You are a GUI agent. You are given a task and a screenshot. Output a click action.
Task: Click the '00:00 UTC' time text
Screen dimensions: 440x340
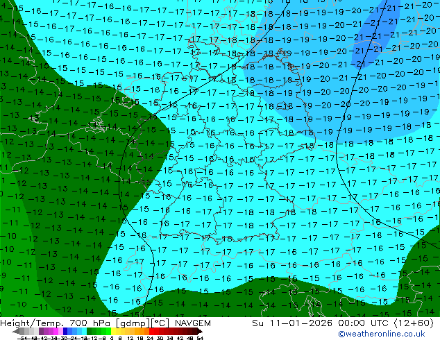tap(364, 323)
